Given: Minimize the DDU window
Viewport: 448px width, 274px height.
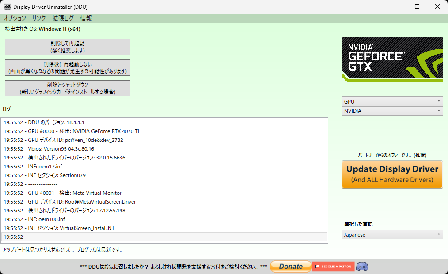Looking at the screenshot, I should pos(397,7).
